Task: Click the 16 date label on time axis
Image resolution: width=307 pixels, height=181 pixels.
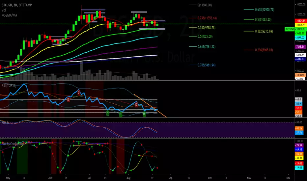Action: (189, 178)
